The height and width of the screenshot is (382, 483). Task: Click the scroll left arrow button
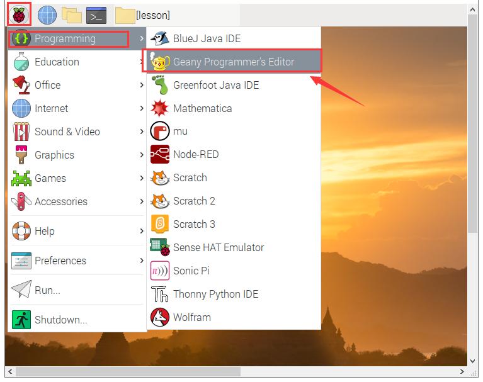[10, 371]
